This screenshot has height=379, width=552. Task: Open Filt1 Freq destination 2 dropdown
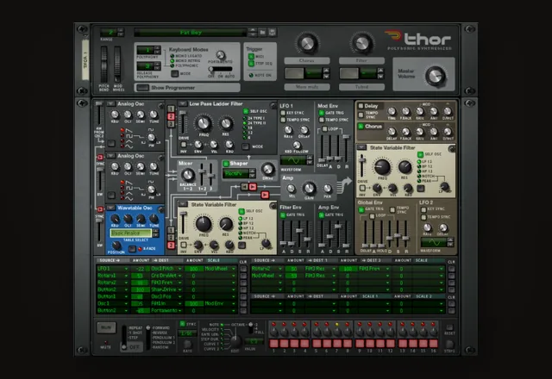(x=374, y=269)
